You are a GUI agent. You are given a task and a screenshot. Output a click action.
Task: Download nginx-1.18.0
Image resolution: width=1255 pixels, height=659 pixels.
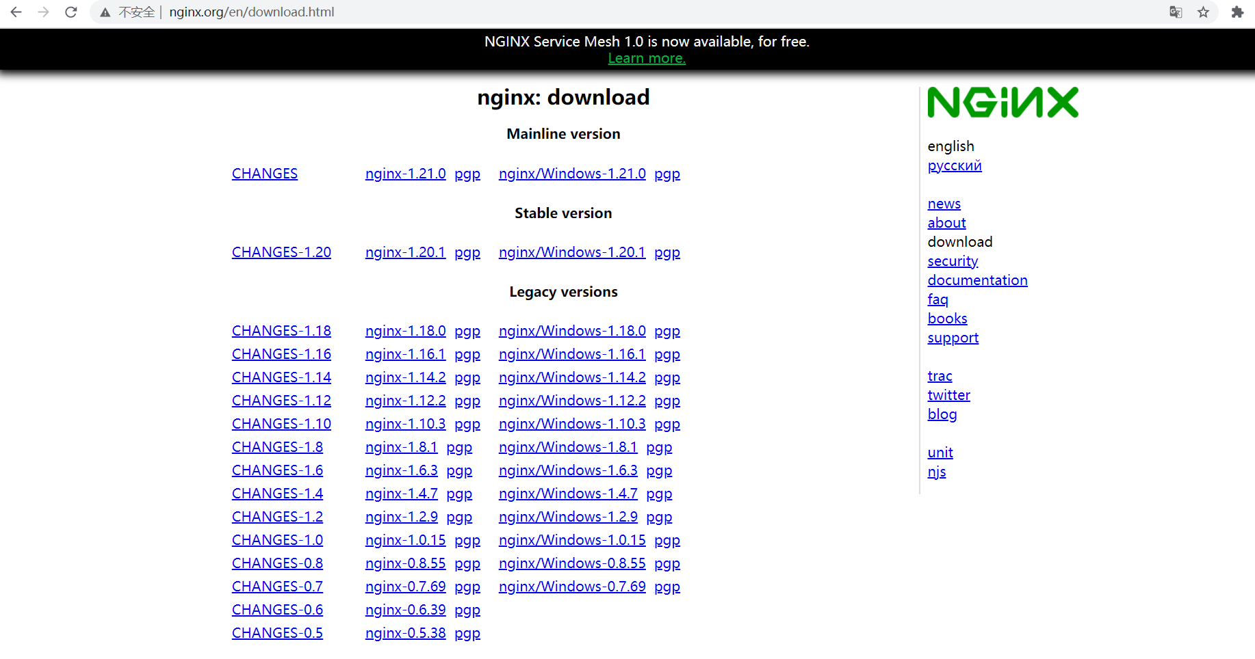pos(406,331)
